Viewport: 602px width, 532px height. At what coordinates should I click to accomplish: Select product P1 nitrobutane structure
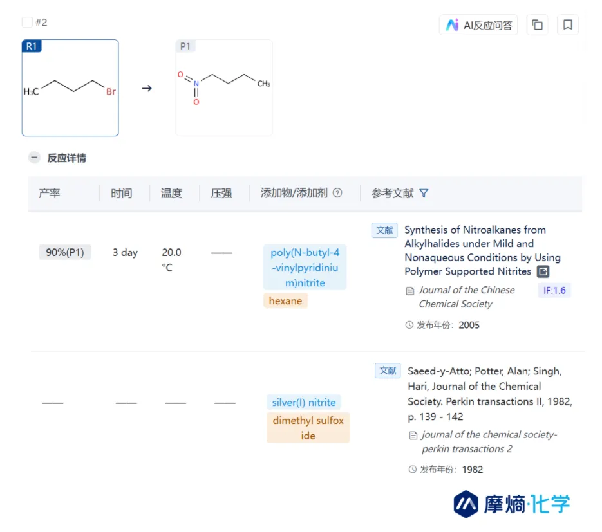(224, 88)
